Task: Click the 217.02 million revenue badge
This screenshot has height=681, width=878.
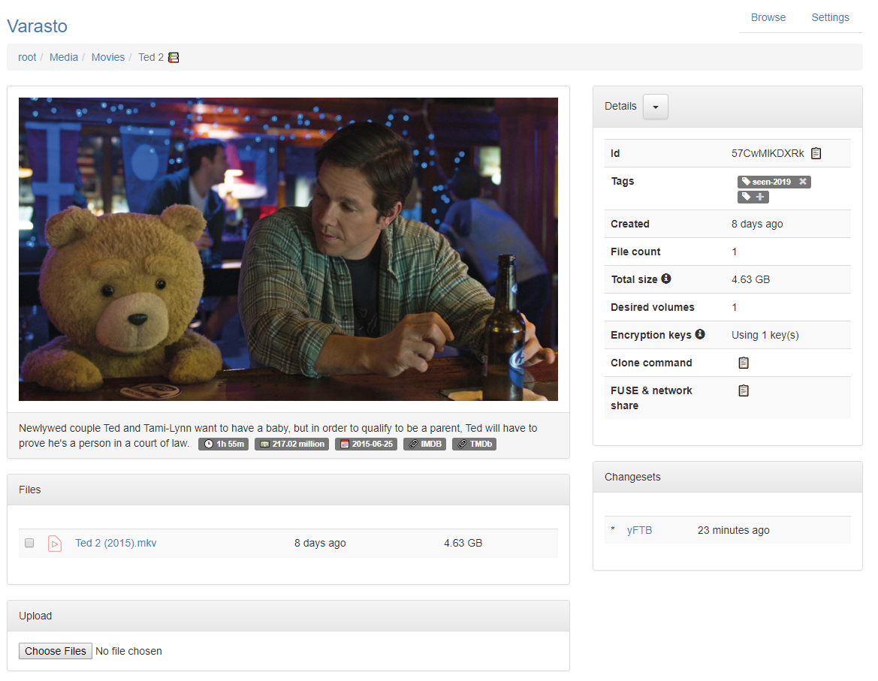Action: pyautogui.click(x=291, y=444)
